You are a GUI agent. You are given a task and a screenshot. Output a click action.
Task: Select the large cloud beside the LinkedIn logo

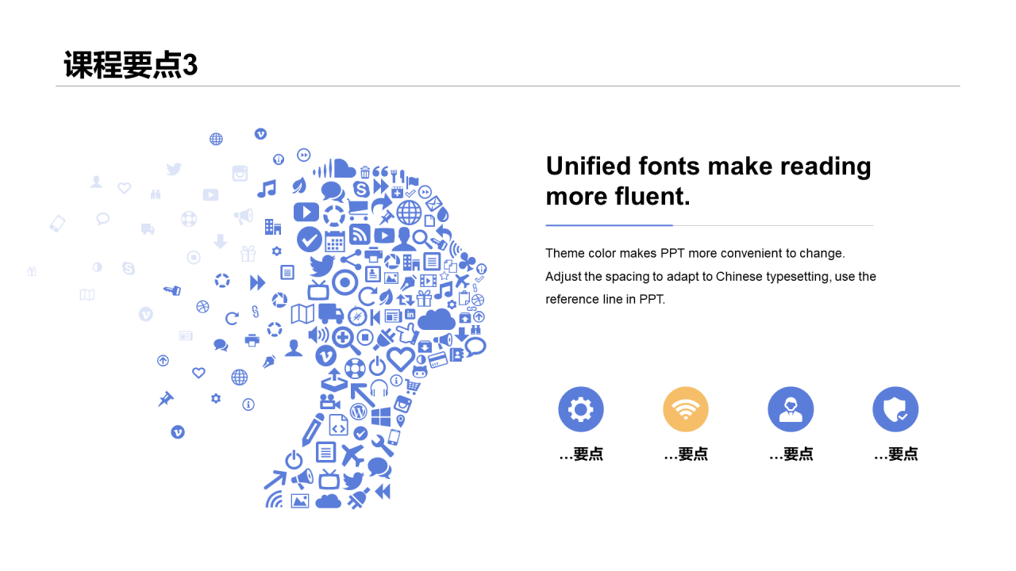point(437,319)
